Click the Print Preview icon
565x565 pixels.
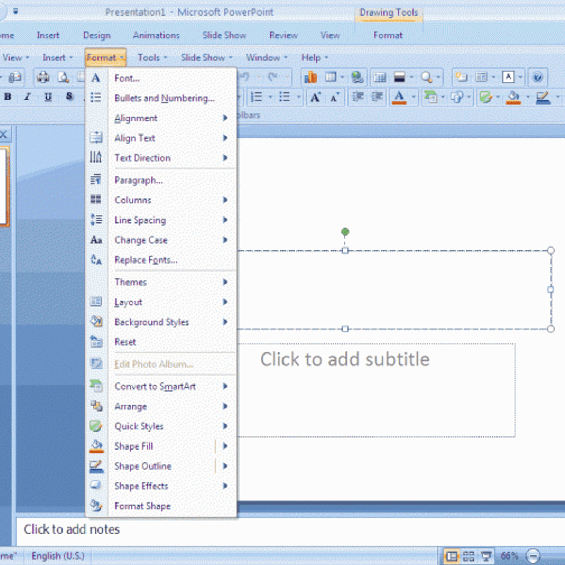[63, 77]
